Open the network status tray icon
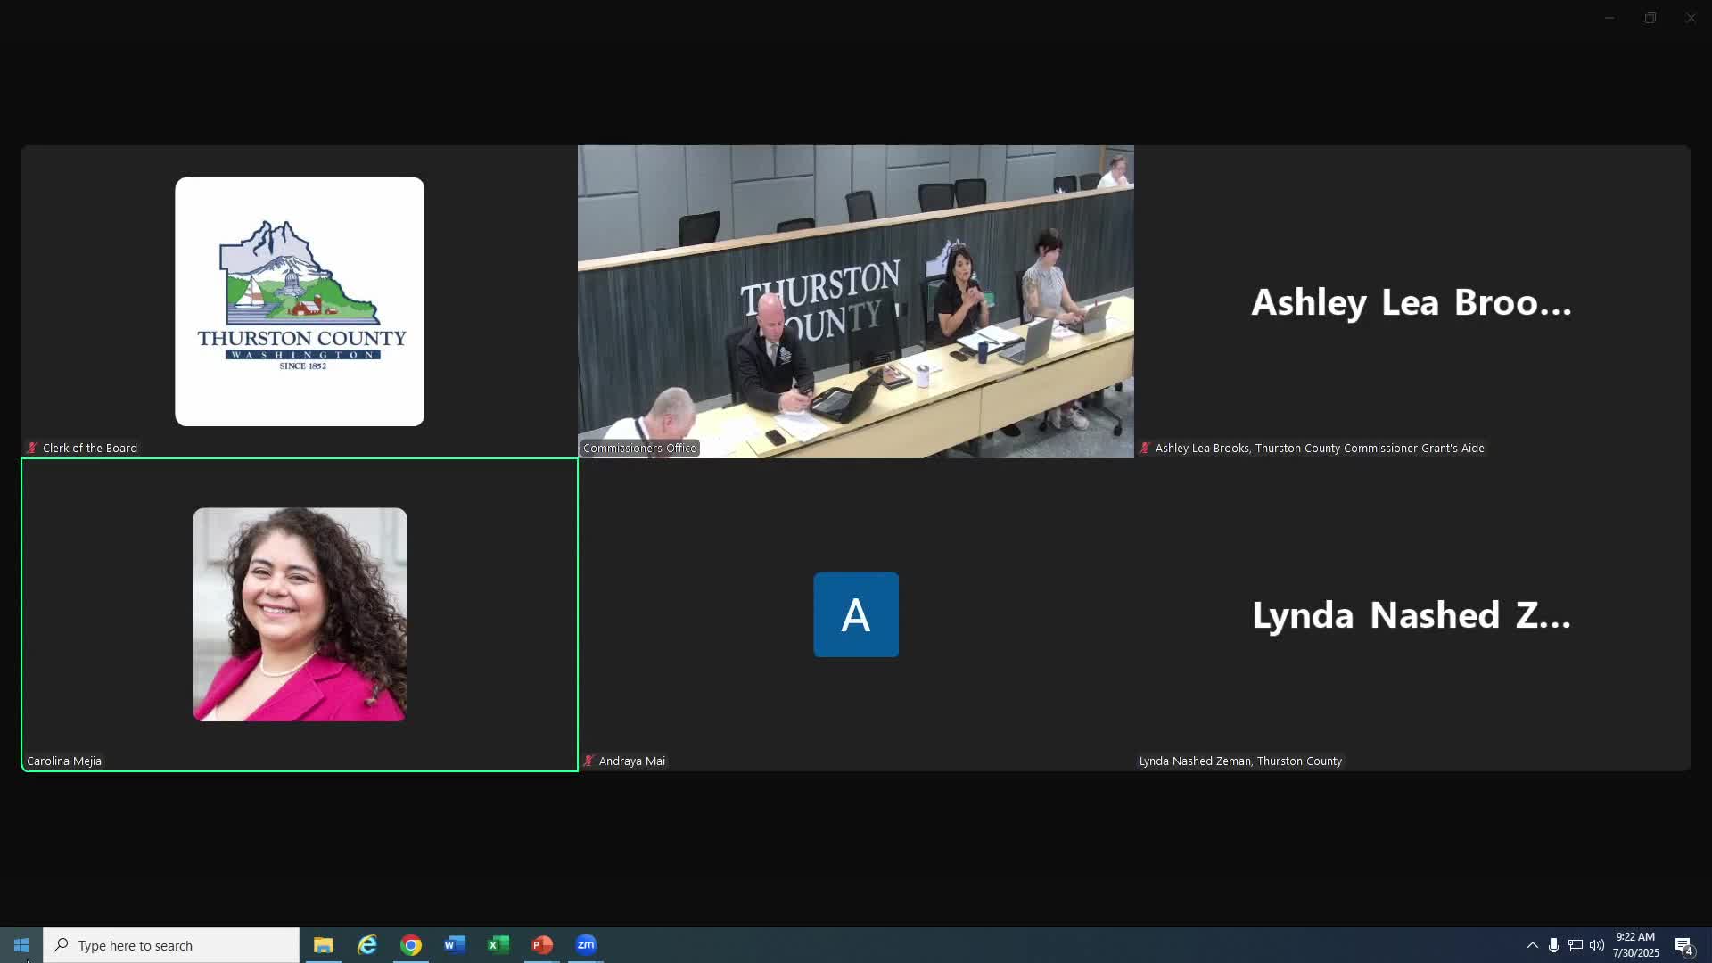This screenshot has width=1712, height=963. [1575, 945]
